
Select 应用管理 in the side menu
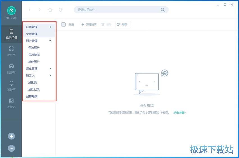click(32, 27)
